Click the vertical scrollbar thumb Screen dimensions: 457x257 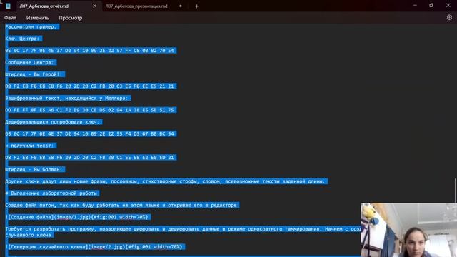coord(456,190)
